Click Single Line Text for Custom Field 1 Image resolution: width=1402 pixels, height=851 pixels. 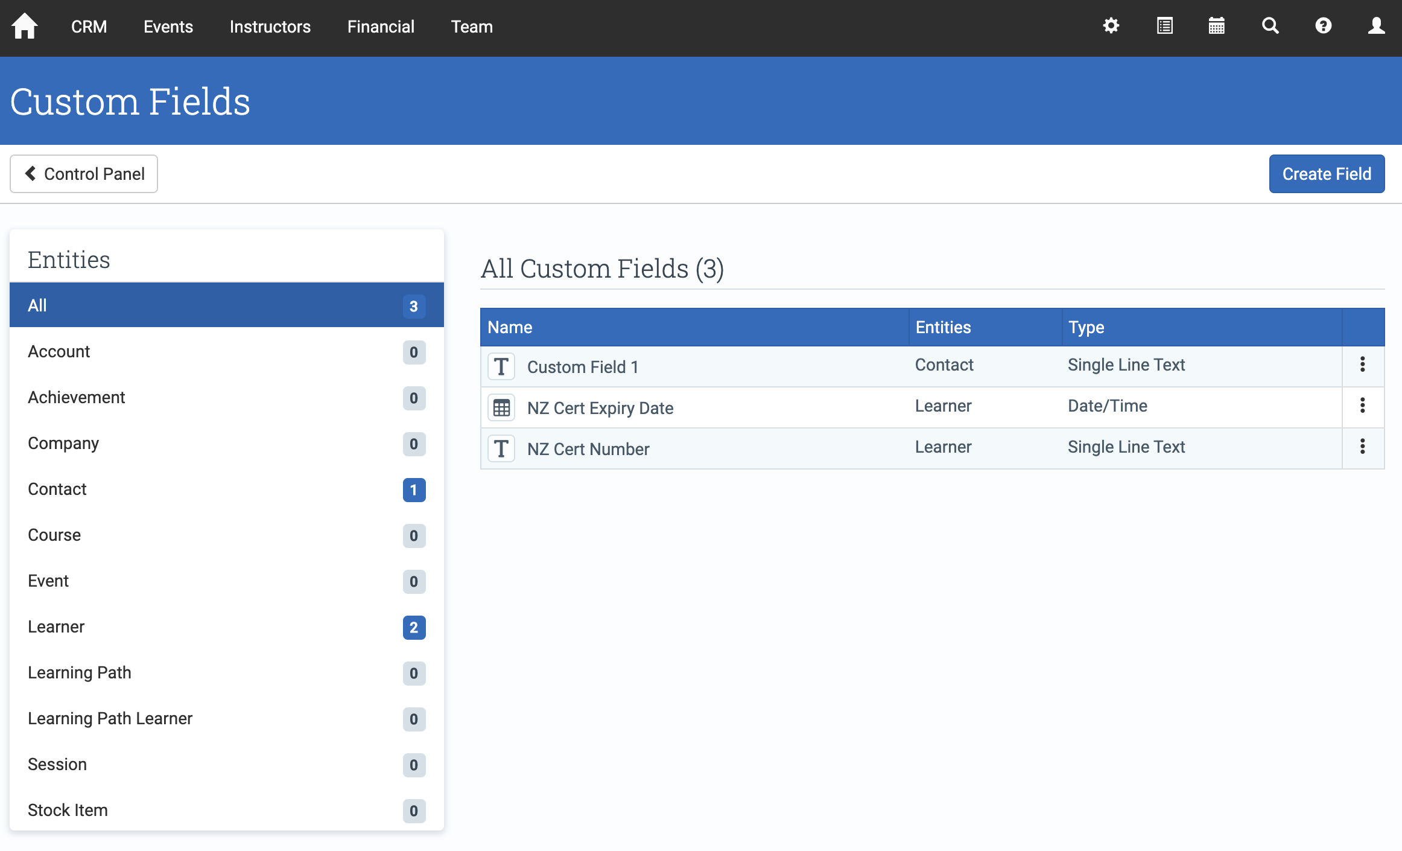(1126, 365)
